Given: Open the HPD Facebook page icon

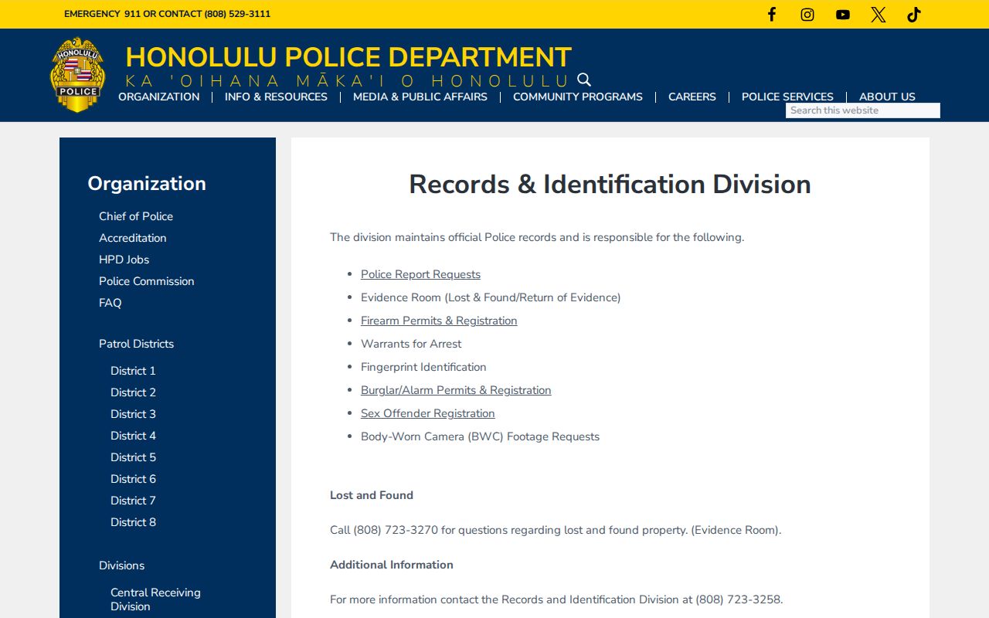Looking at the screenshot, I should (771, 15).
